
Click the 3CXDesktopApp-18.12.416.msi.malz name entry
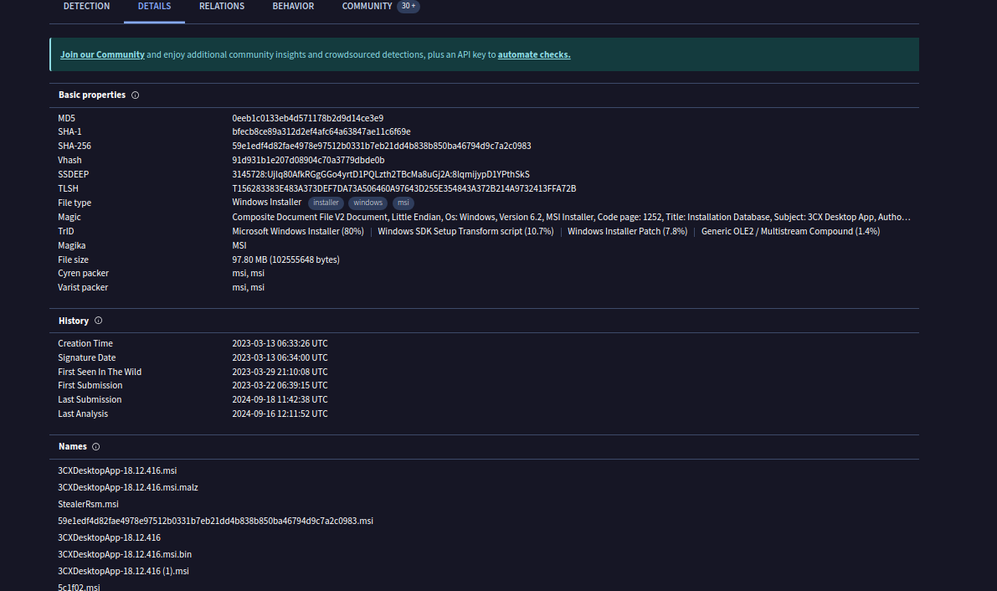point(127,487)
